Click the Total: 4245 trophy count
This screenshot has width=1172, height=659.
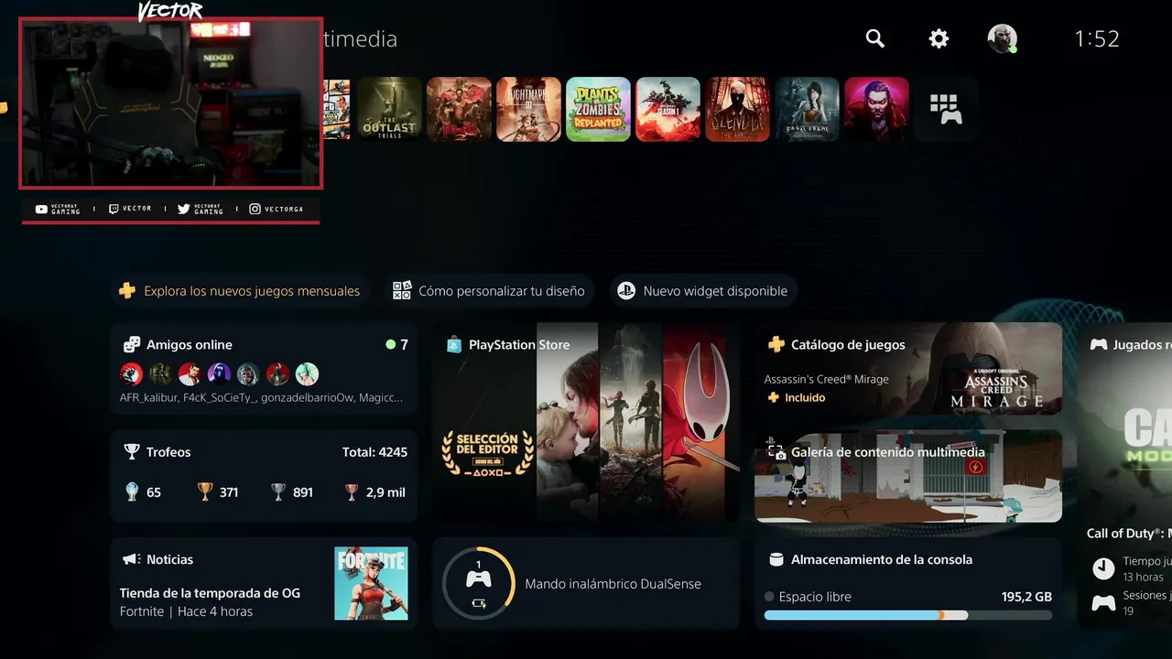coord(374,452)
